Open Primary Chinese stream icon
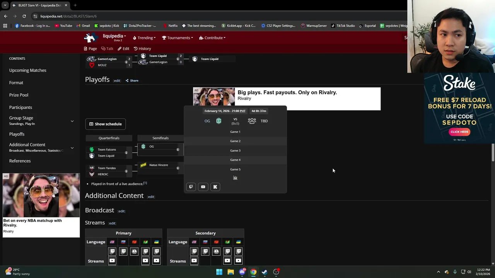495x278 pixels. tap(134, 251)
